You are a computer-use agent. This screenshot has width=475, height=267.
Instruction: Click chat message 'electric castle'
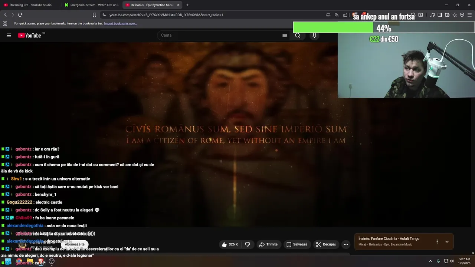pyautogui.click(x=49, y=202)
